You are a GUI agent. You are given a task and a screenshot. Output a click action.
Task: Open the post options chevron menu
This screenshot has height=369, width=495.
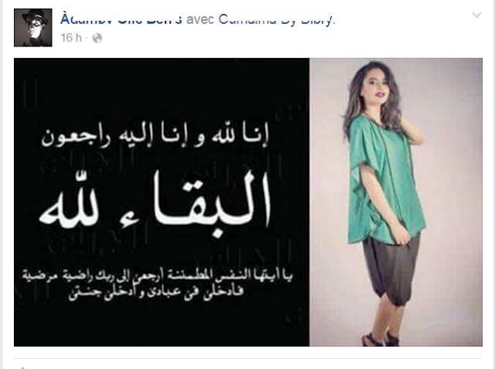click(x=476, y=15)
